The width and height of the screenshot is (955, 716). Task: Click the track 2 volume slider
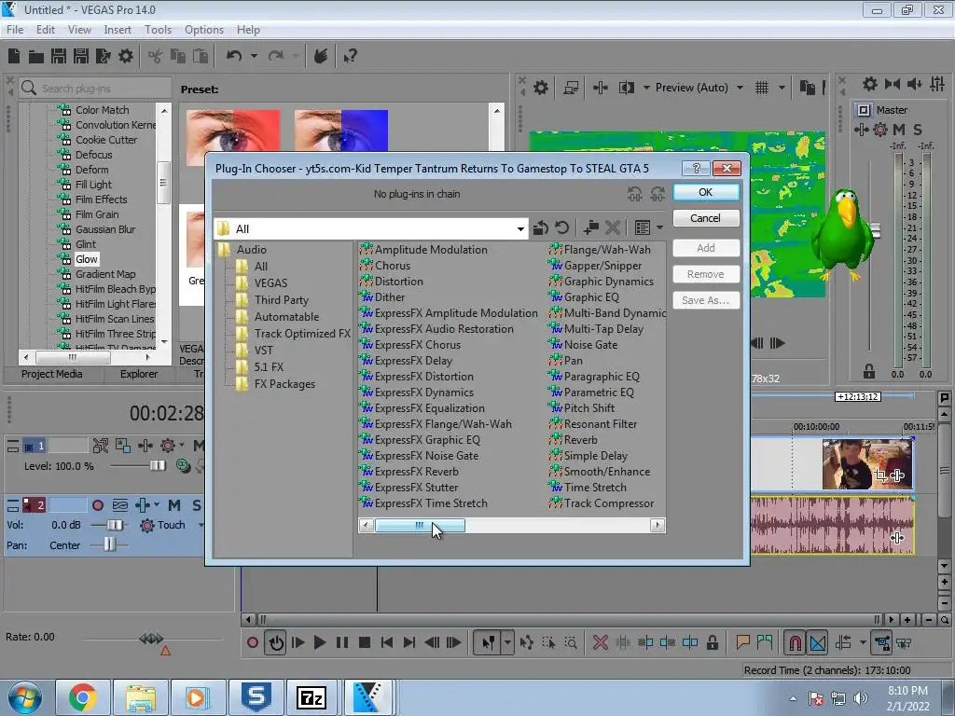(x=115, y=525)
